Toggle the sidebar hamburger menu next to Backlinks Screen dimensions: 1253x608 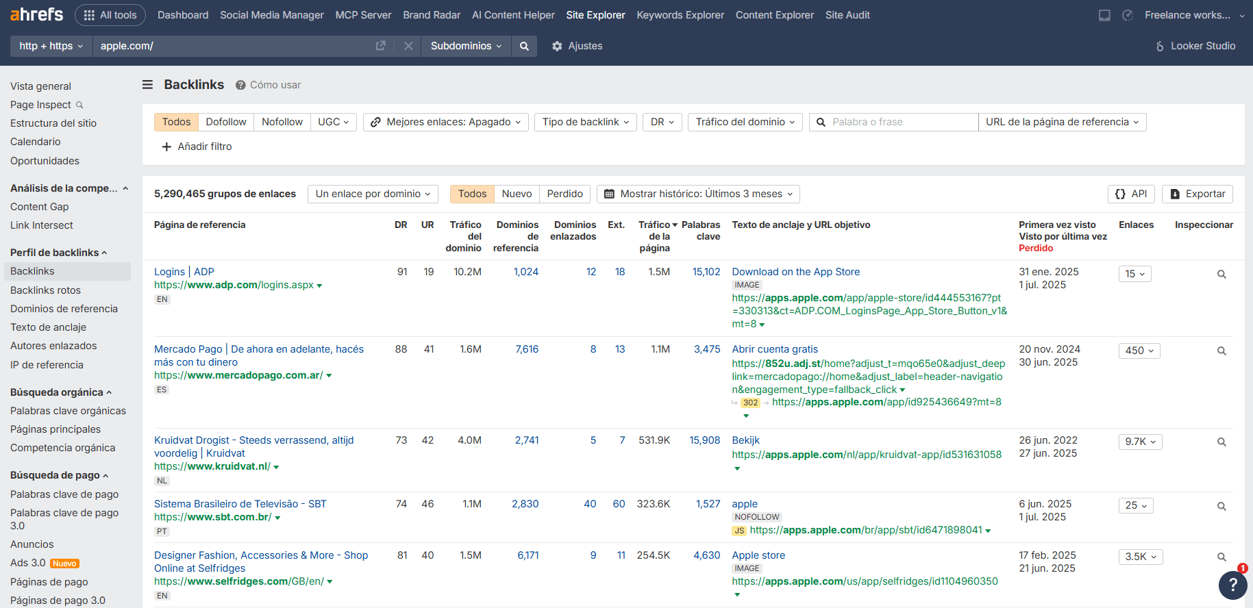147,85
